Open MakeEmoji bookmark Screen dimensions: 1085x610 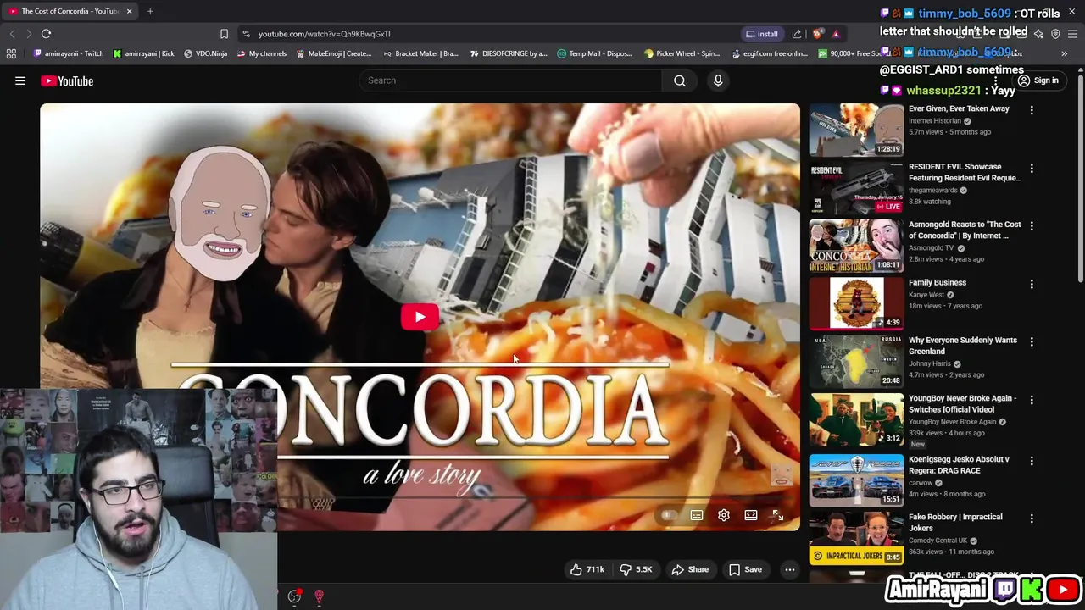click(x=334, y=53)
